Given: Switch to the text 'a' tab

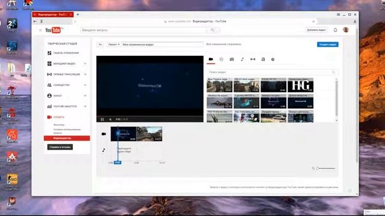Looking at the screenshot, I should (263, 59).
